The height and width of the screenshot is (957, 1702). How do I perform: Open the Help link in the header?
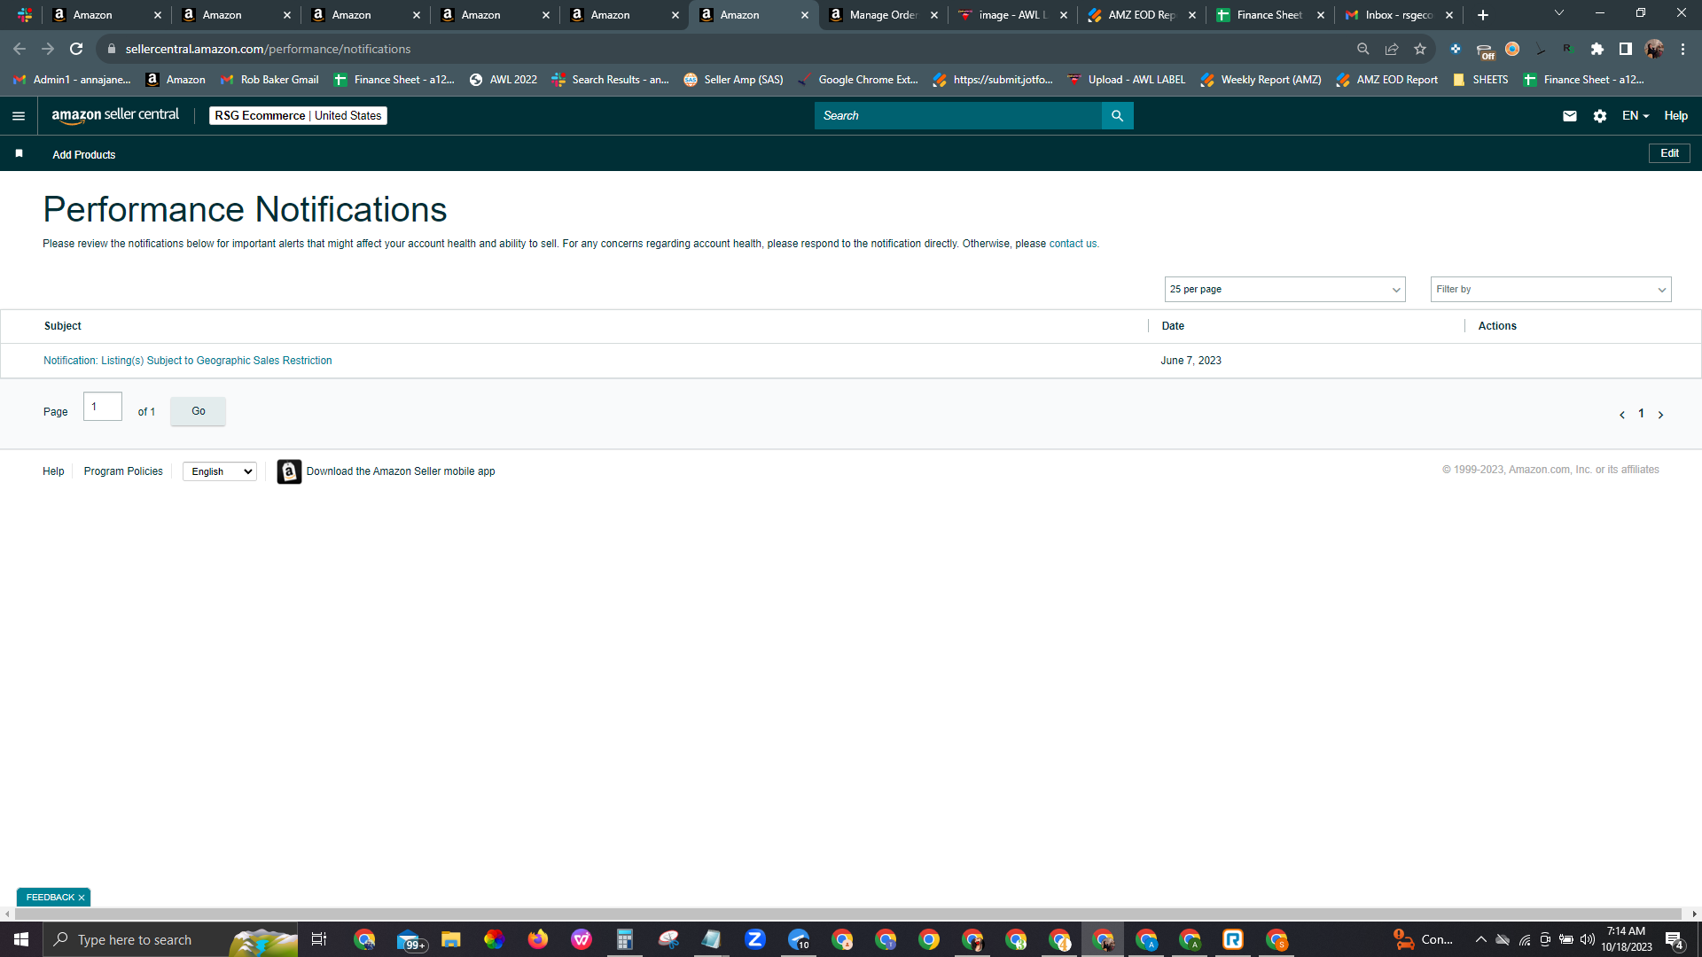click(x=1675, y=116)
